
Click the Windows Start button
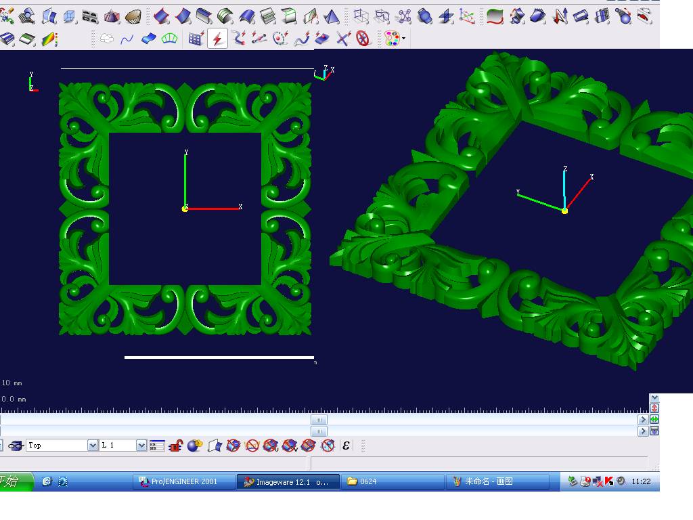click(x=16, y=481)
